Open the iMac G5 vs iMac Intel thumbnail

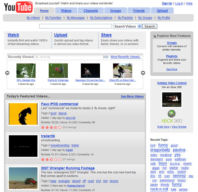coord(123,71)
